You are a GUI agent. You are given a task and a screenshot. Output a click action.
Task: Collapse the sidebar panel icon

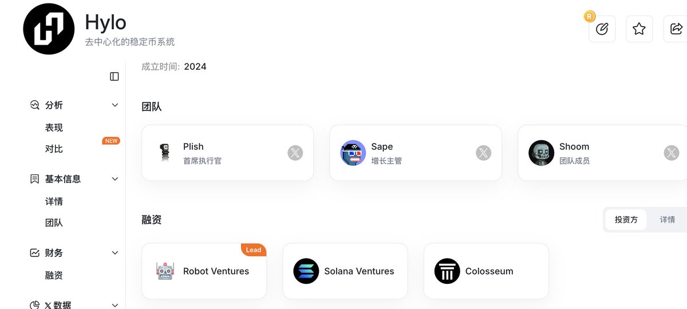click(114, 76)
